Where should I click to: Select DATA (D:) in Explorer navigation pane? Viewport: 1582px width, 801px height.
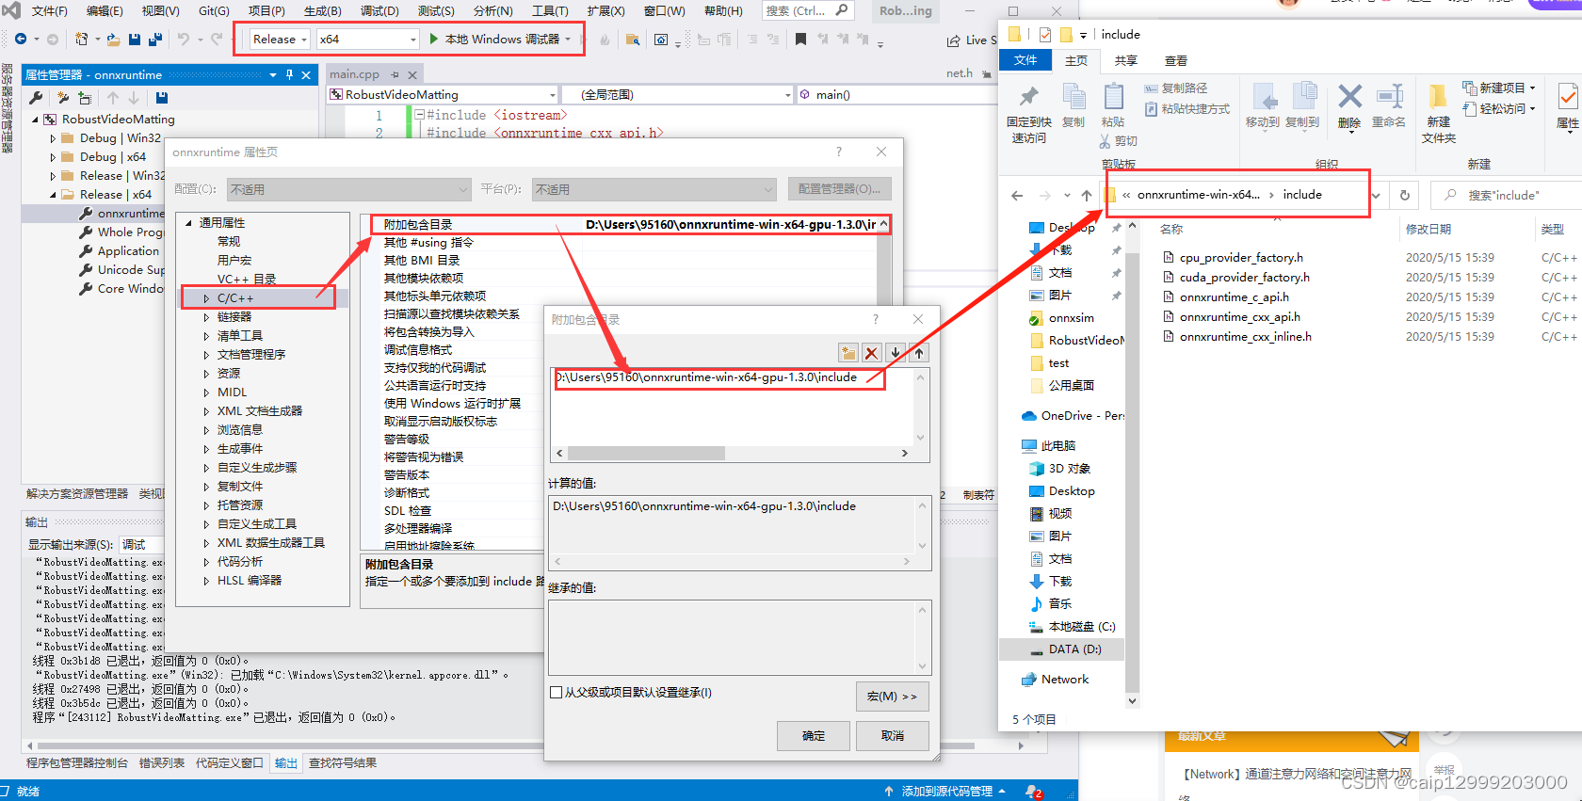1074,649
